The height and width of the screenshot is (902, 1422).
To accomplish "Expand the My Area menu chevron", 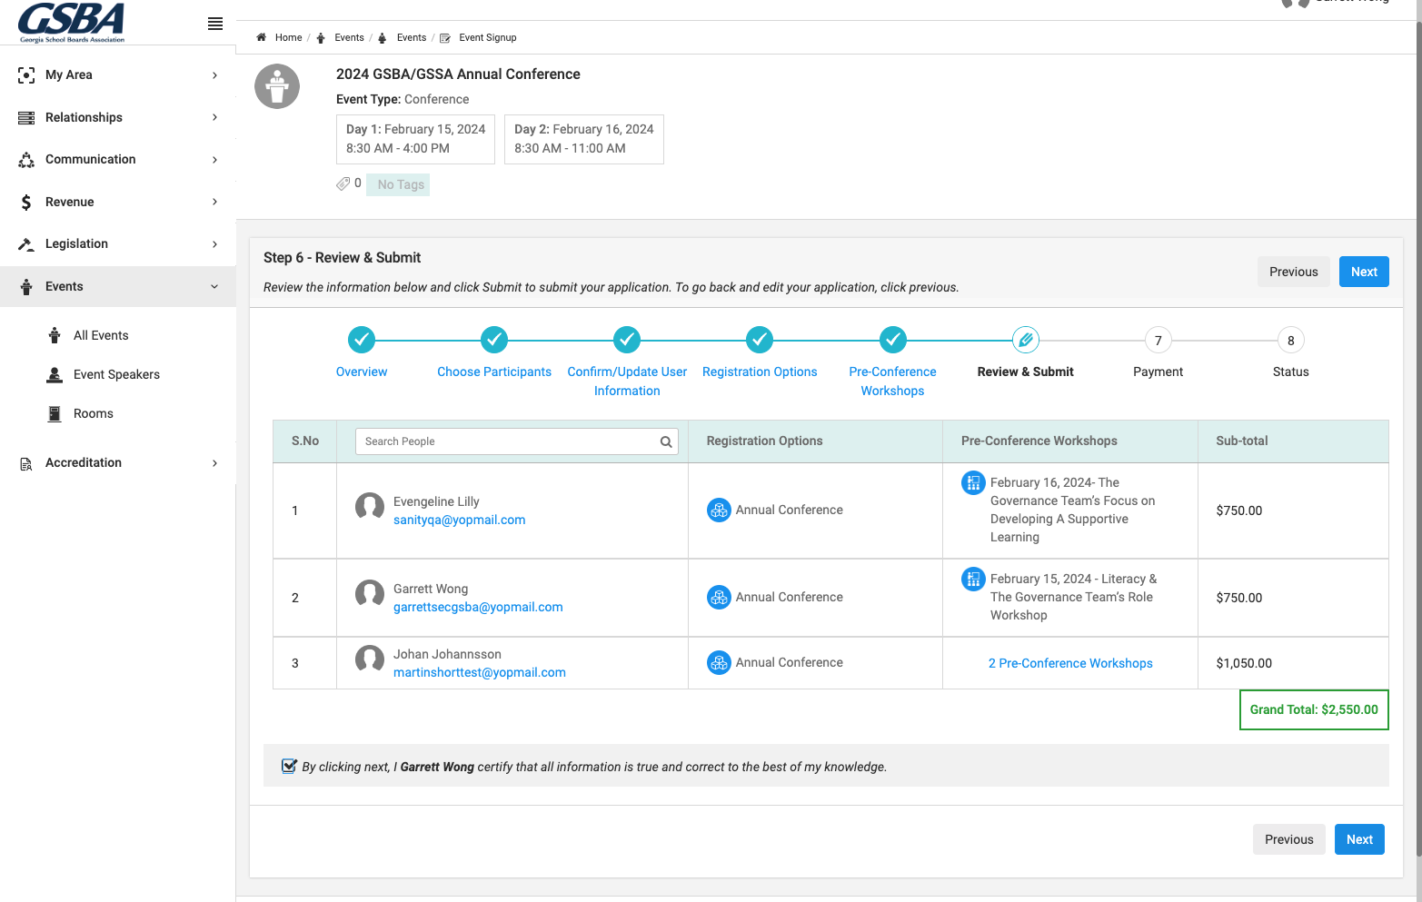I will (x=214, y=75).
